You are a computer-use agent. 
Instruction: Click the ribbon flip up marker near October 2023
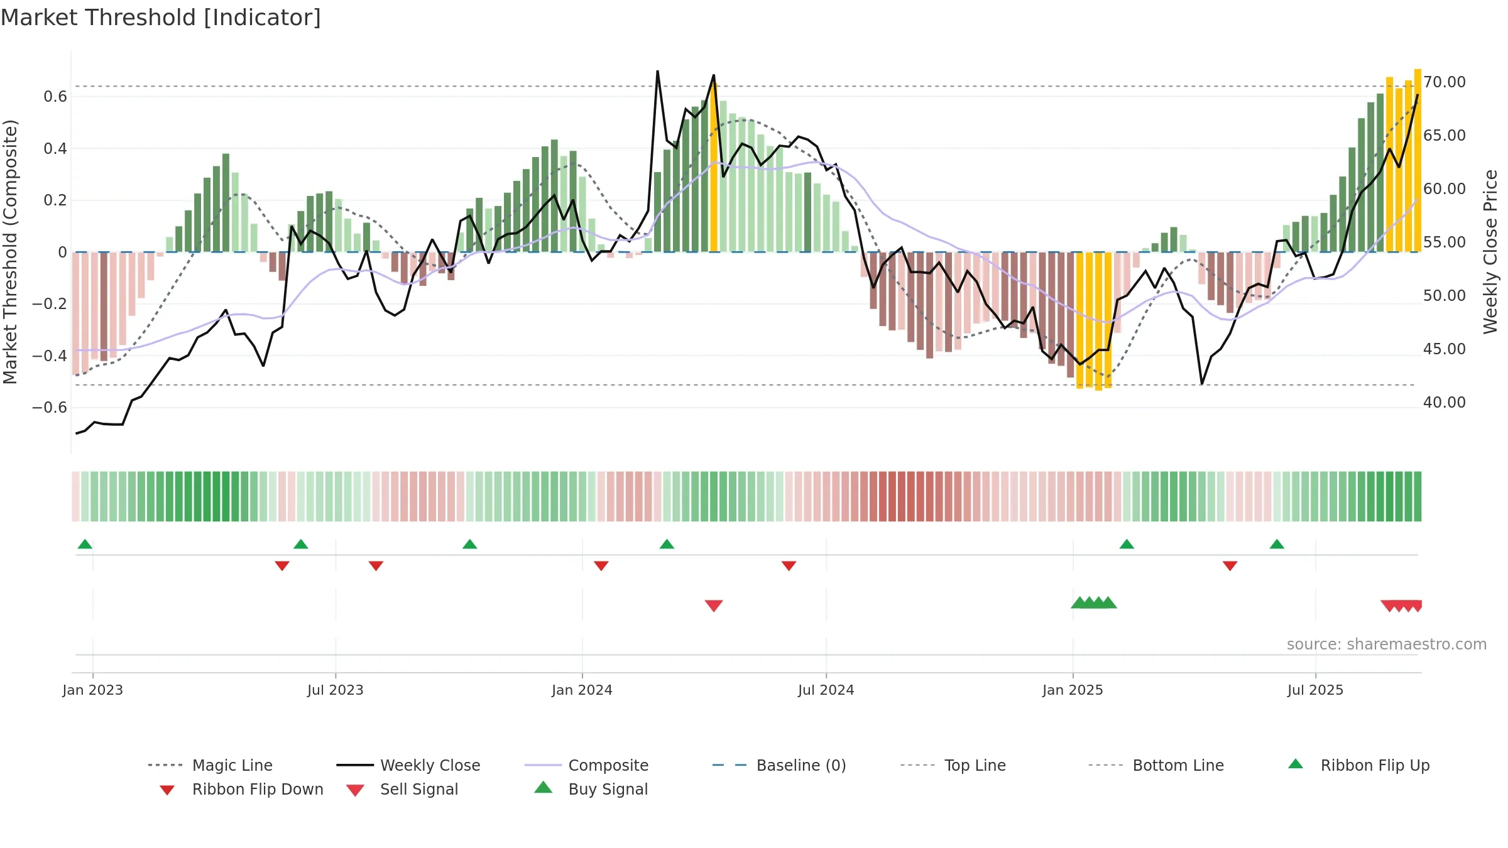[x=470, y=544]
